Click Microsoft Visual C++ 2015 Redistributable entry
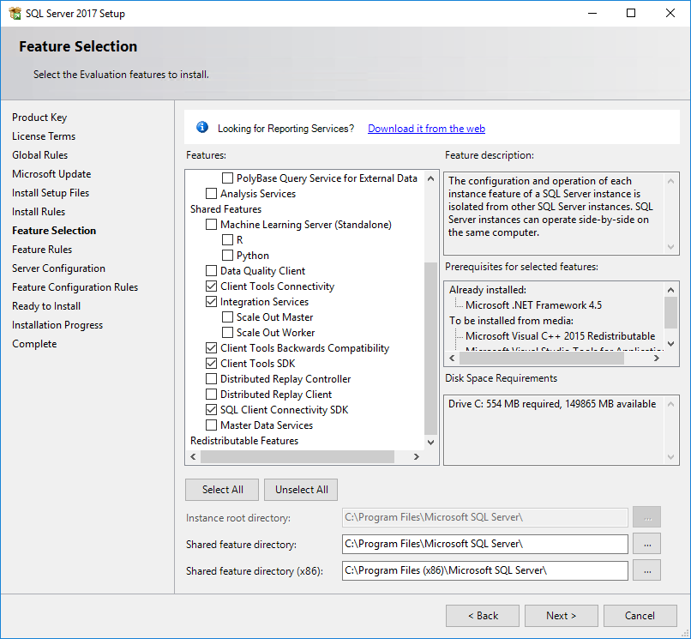The height and width of the screenshot is (639, 691). 560,336
